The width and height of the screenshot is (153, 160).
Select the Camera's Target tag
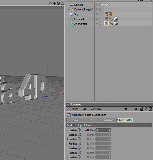(107, 5)
